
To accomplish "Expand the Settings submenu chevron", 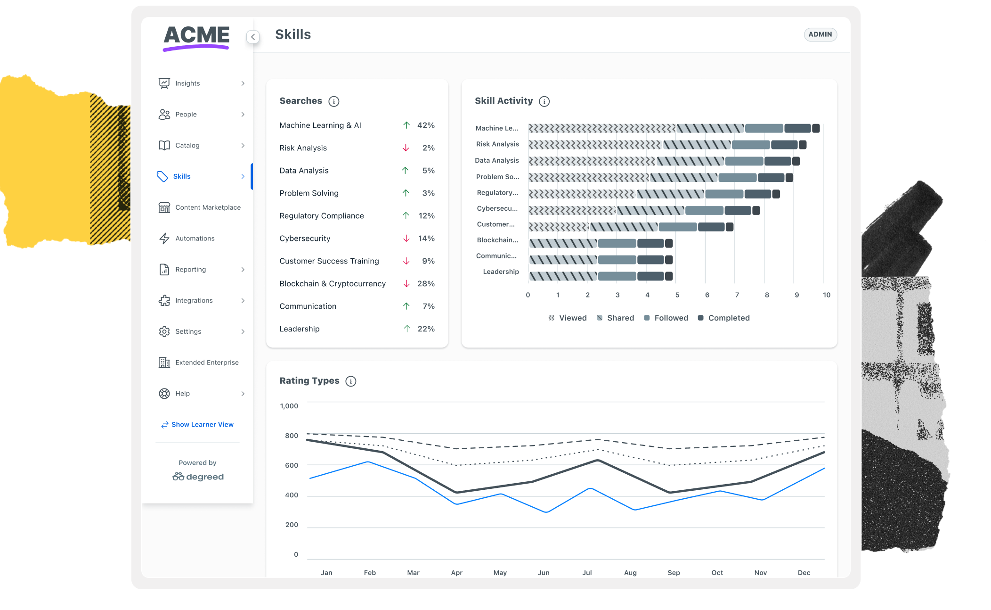I will (x=243, y=332).
